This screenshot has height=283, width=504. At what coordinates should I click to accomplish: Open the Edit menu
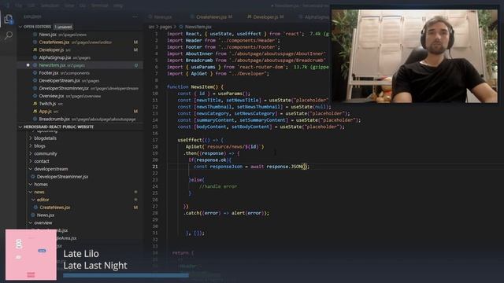31,6
